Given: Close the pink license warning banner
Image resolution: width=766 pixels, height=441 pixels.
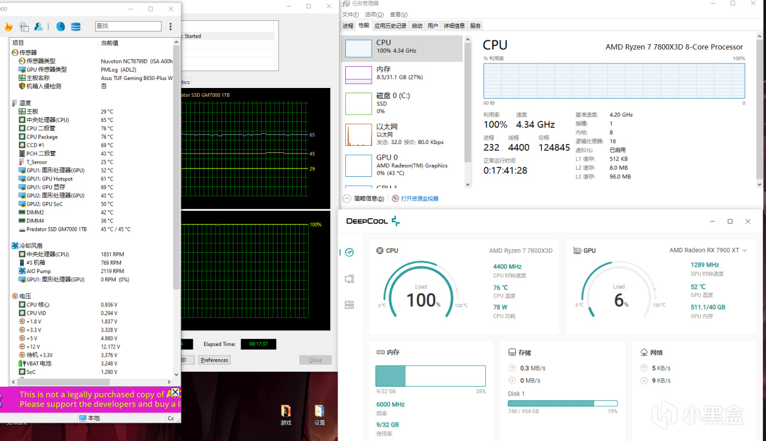Looking at the screenshot, I should [175, 392].
